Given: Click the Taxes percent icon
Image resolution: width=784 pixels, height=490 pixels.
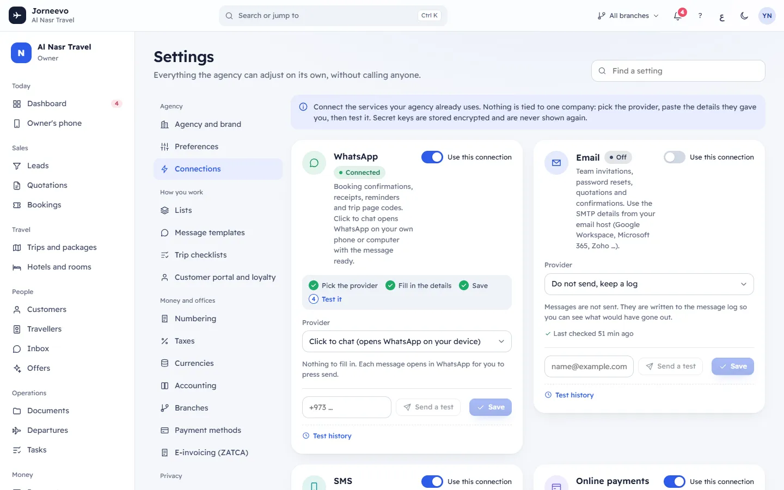Looking at the screenshot, I should coord(164,341).
